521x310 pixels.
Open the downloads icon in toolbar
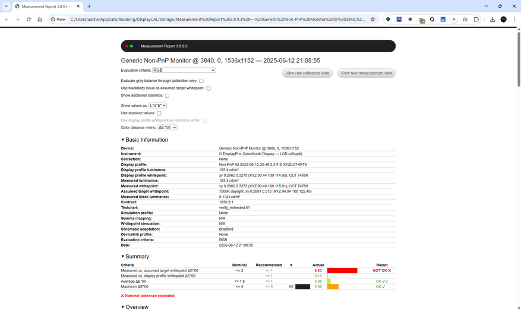[492, 19]
